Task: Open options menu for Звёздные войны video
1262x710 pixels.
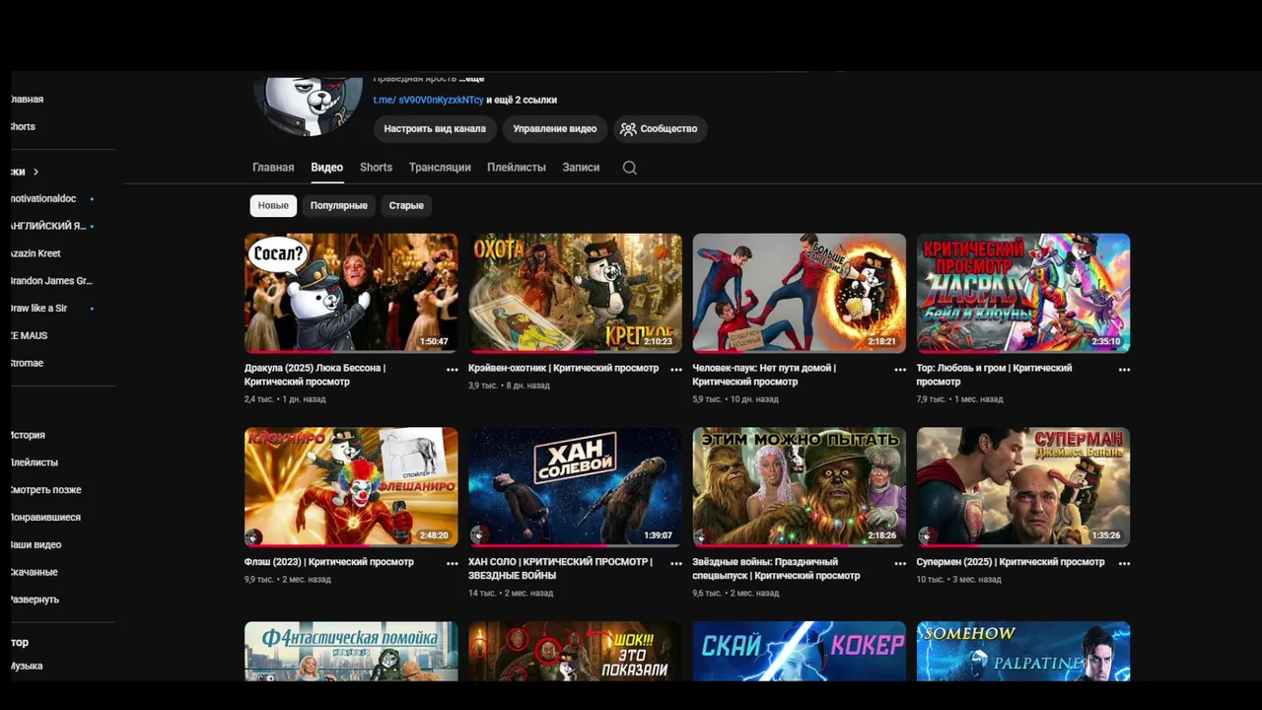Action: (900, 563)
